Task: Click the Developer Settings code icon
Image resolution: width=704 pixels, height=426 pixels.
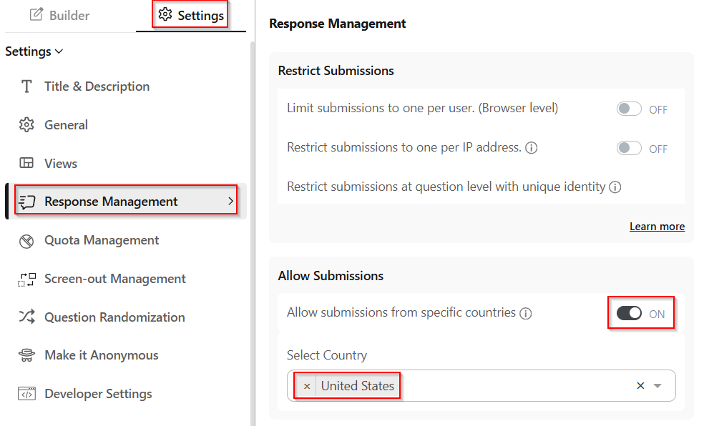Action: (26, 394)
